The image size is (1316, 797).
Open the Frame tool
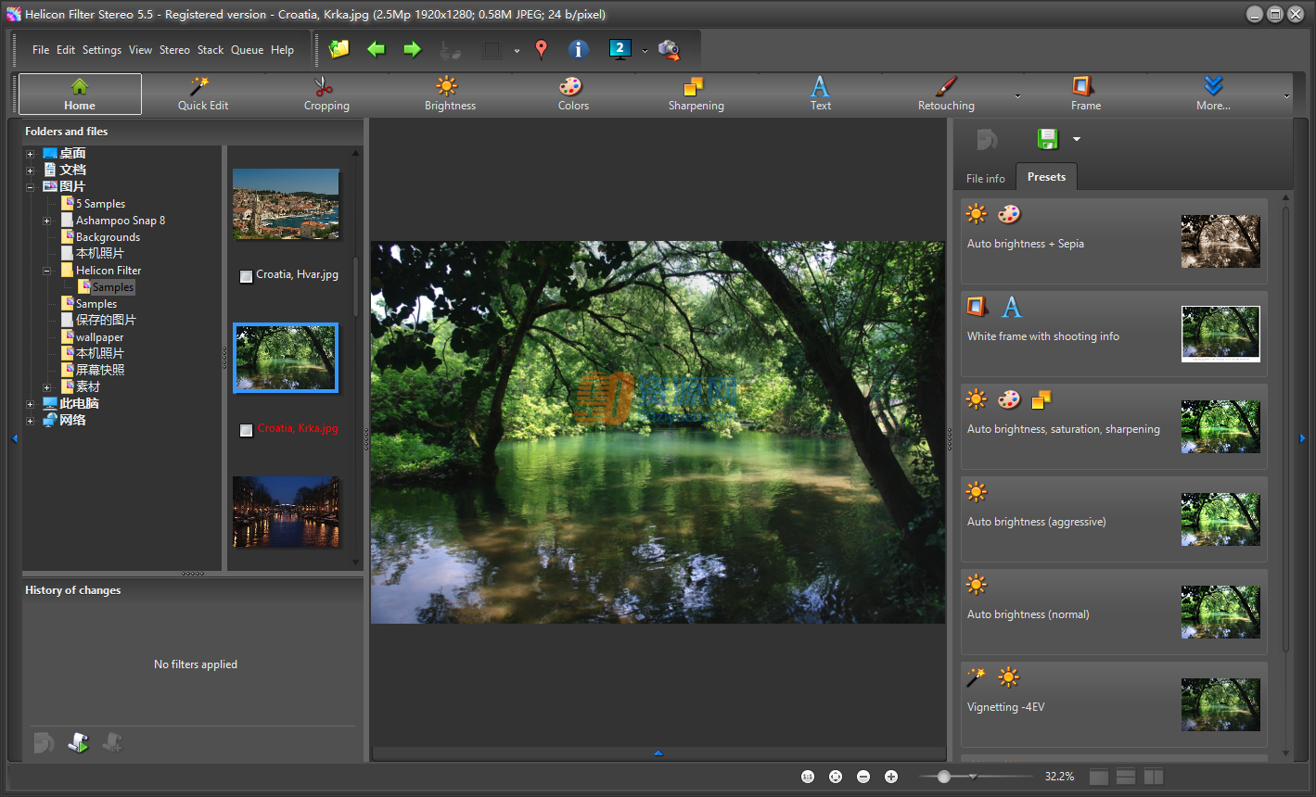(1085, 94)
